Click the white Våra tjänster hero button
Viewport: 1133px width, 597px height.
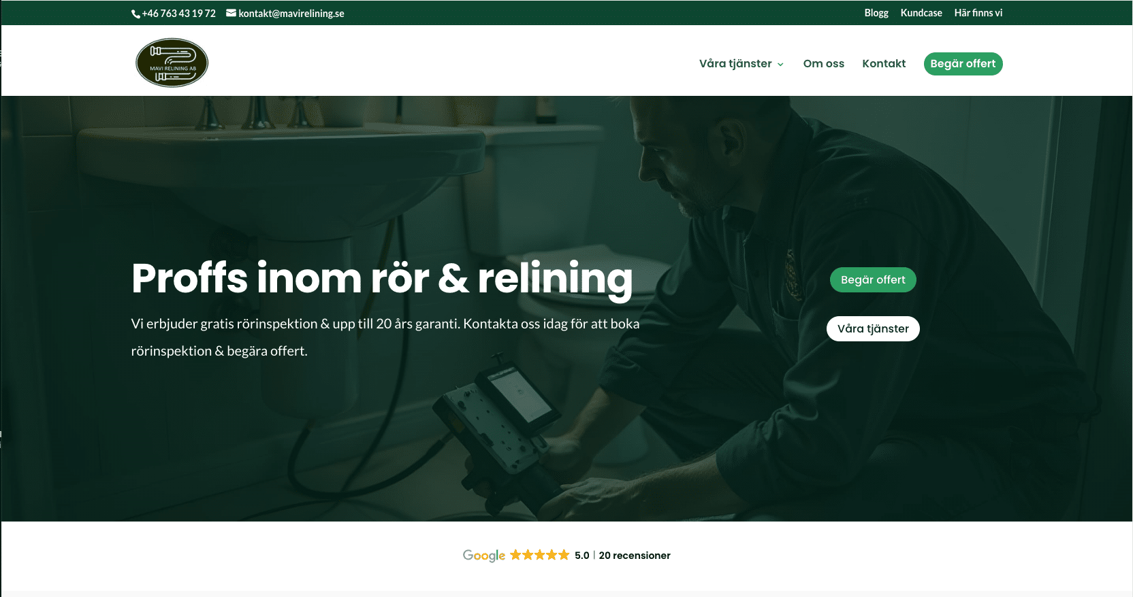pos(873,328)
